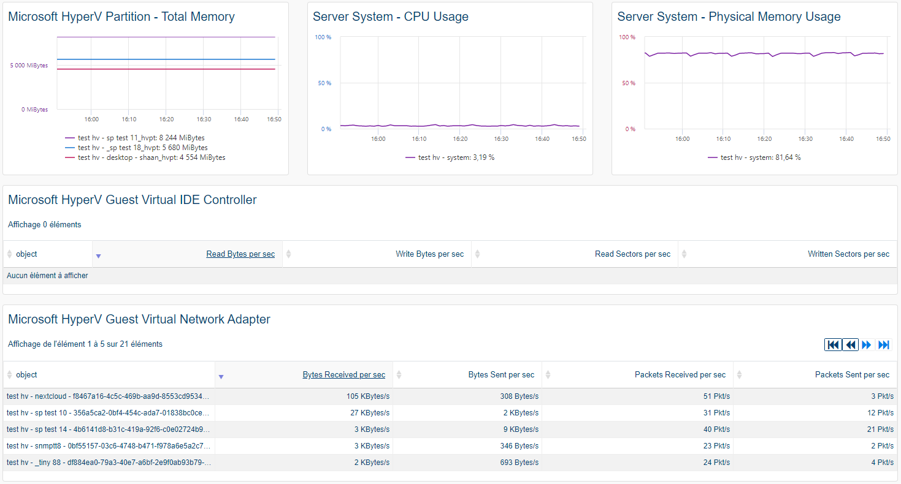The width and height of the screenshot is (901, 484).
Task: Click the blue sort triangle beside Read Bytes per sec
Action: tap(98, 254)
